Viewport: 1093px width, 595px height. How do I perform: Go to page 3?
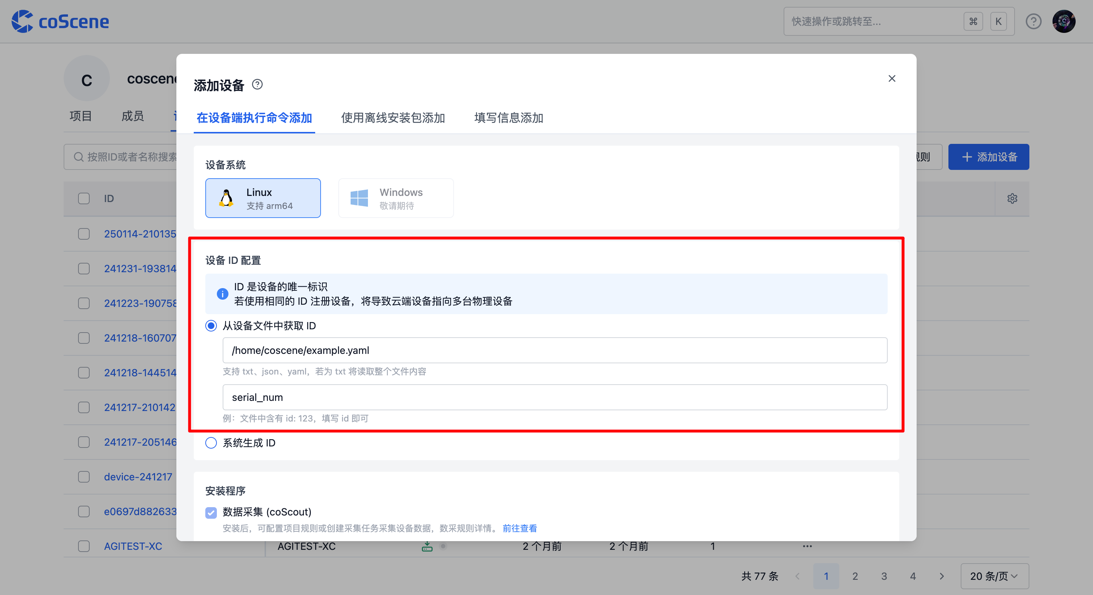point(884,576)
